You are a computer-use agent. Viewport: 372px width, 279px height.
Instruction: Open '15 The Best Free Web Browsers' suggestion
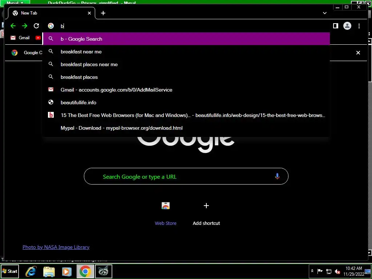tap(186, 115)
